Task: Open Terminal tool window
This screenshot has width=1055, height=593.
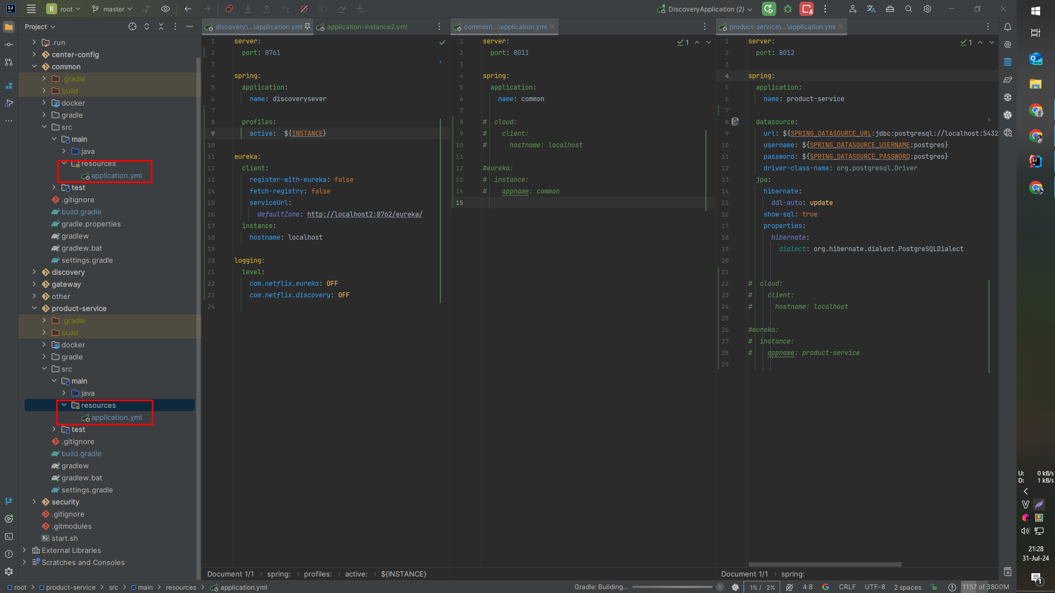Action: tap(9, 536)
